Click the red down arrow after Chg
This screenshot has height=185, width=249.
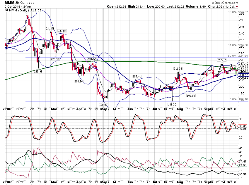[x=237, y=7]
